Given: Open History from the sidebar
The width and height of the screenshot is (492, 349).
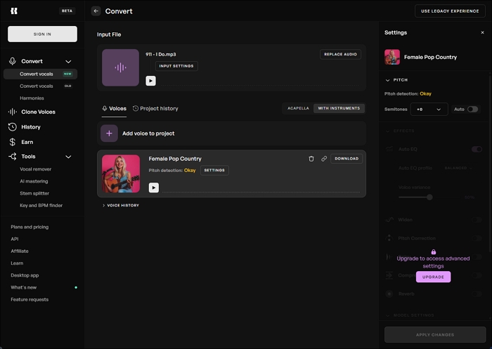Looking at the screenshot, I should pos(31,127).
